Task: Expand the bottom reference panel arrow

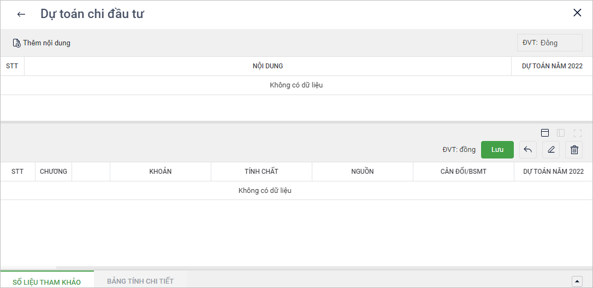Action: (x=577, y=281)
